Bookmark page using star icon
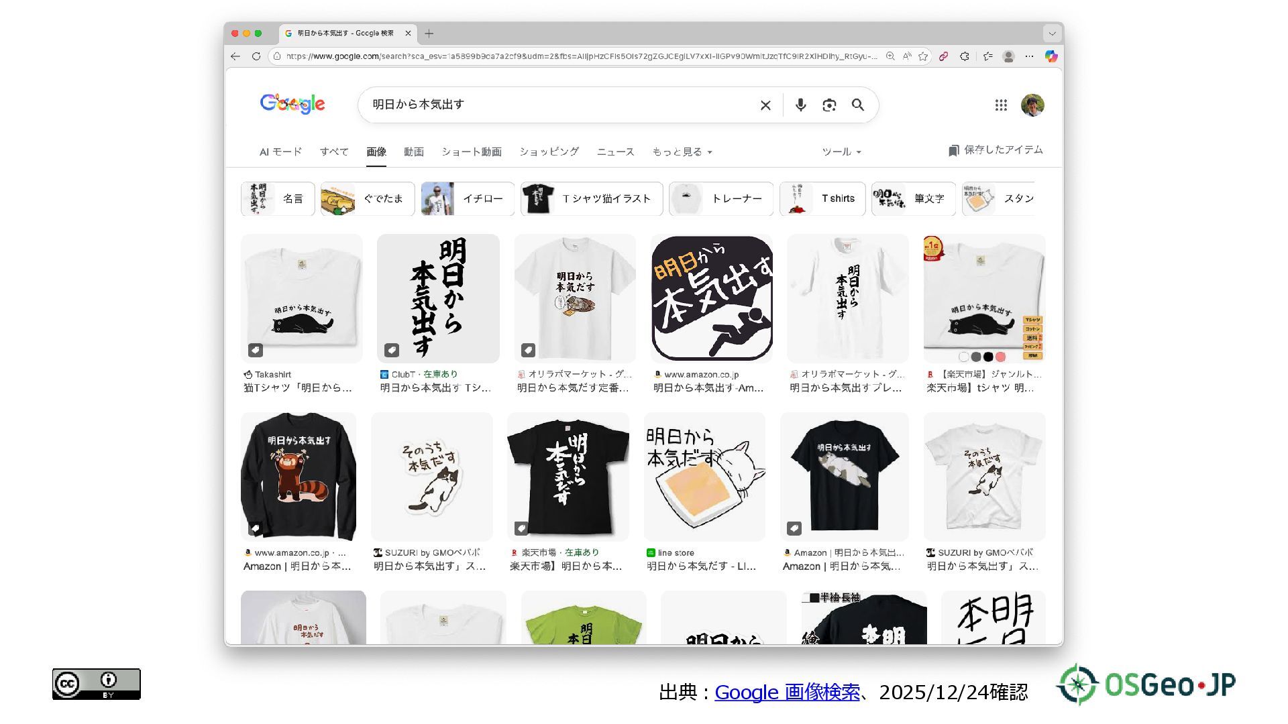Screen dimensions: 1288x724 (x=923, y=56)
